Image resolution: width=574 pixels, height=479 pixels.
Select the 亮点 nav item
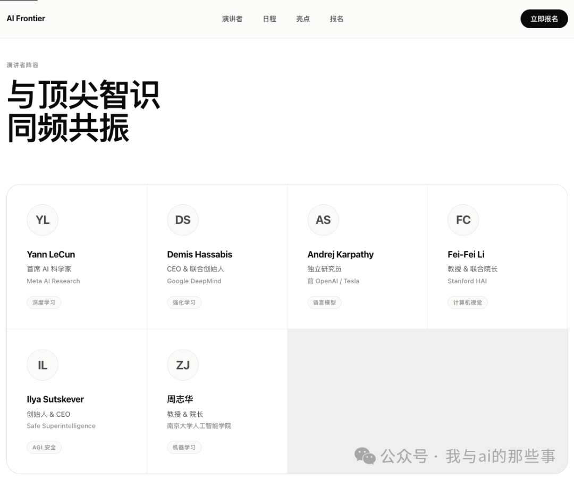pos(303,19)
